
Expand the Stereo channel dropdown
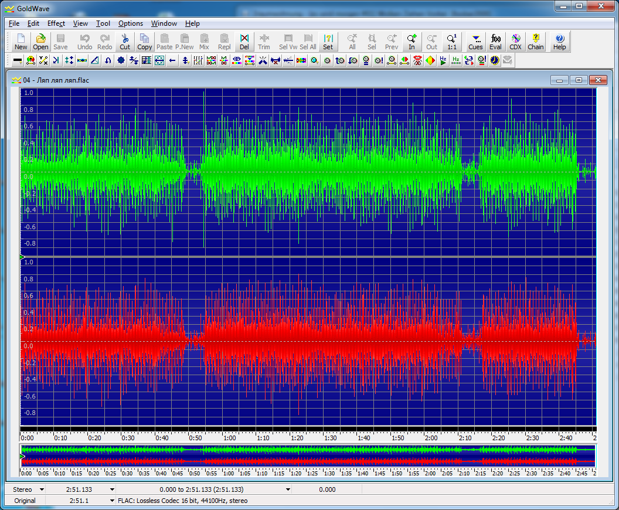coord(42,489)
